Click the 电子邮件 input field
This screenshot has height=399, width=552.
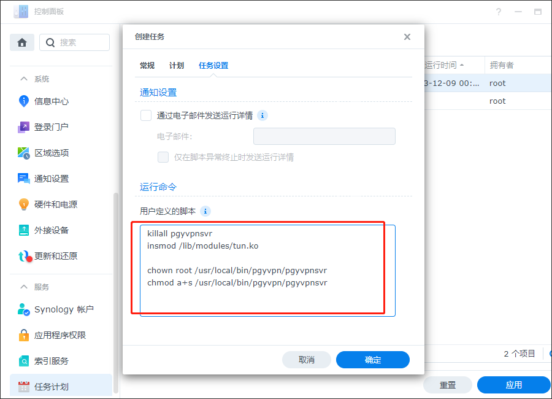[324, 136]
